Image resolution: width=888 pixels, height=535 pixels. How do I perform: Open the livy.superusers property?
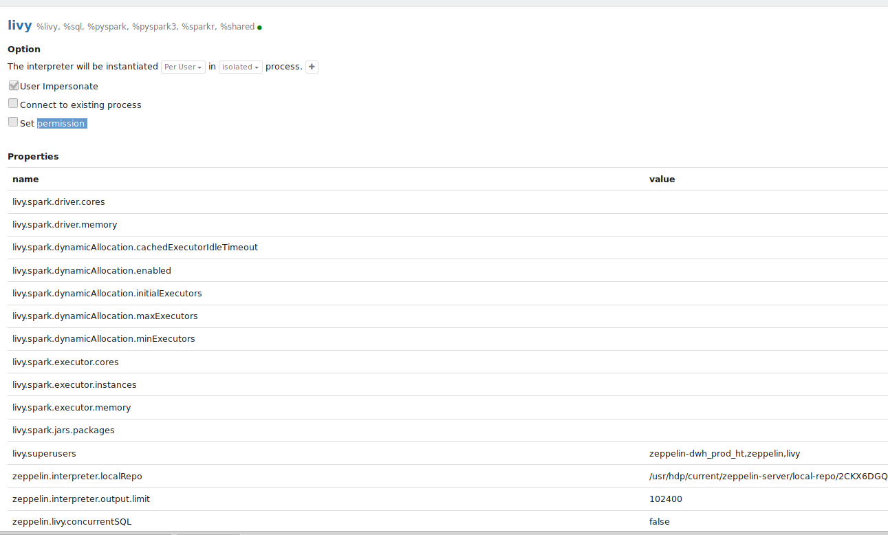click(44, 453)
